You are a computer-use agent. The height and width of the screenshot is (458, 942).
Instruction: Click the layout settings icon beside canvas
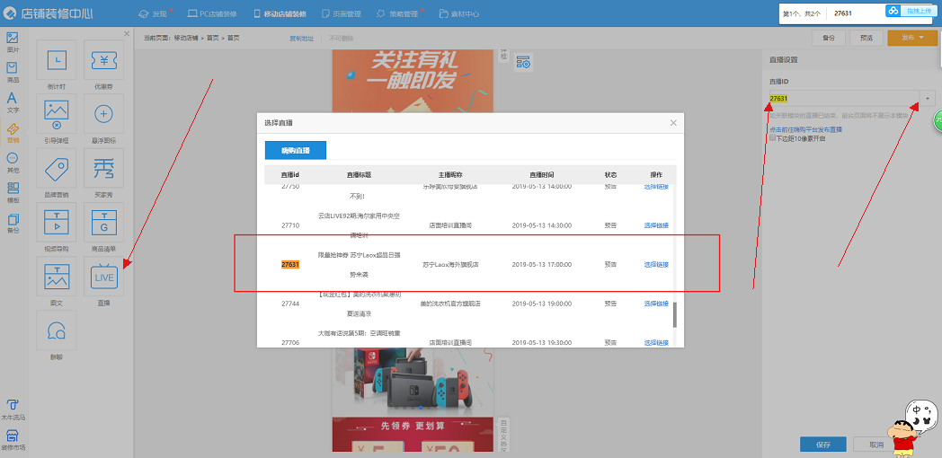(x=522, y=62)
